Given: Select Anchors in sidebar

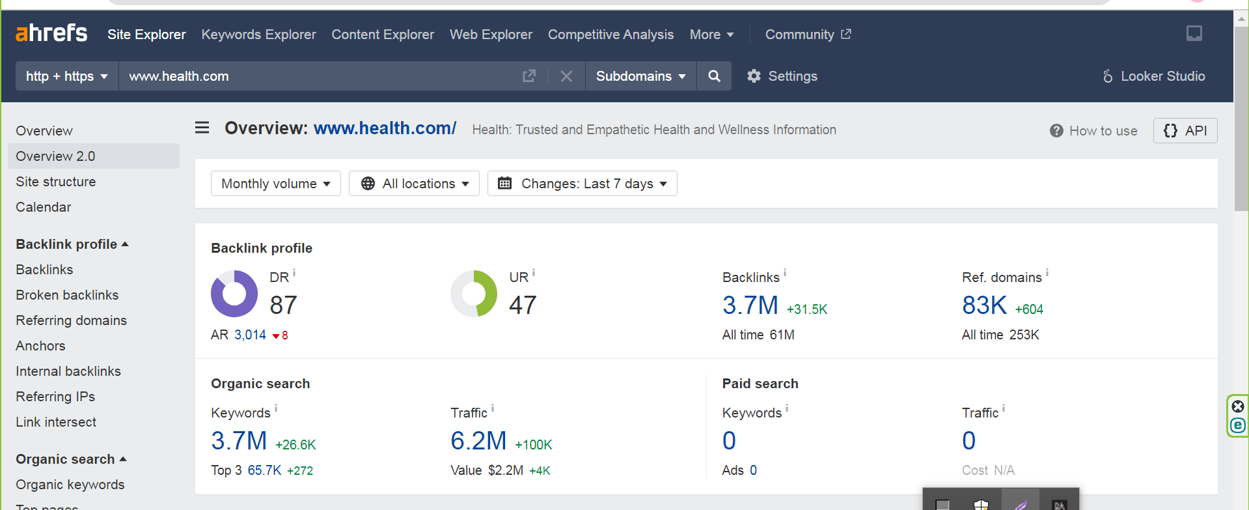Looking at the screenshot, I should tap(40, 346).
